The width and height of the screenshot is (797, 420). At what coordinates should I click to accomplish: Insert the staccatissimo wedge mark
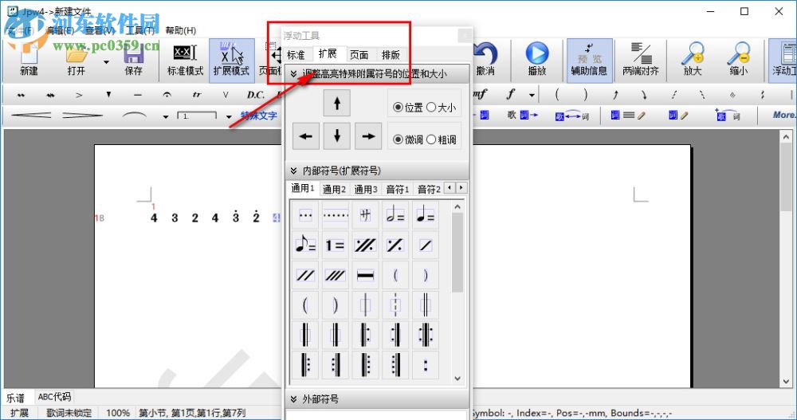coord(108,95)
